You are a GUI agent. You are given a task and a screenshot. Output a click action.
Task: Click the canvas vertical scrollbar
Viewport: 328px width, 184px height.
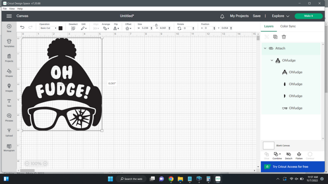coord(258,38)
